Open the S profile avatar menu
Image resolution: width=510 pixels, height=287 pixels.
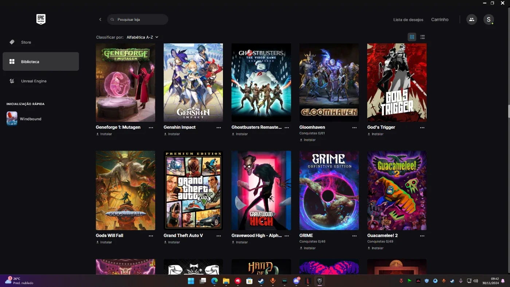point(489,19)
